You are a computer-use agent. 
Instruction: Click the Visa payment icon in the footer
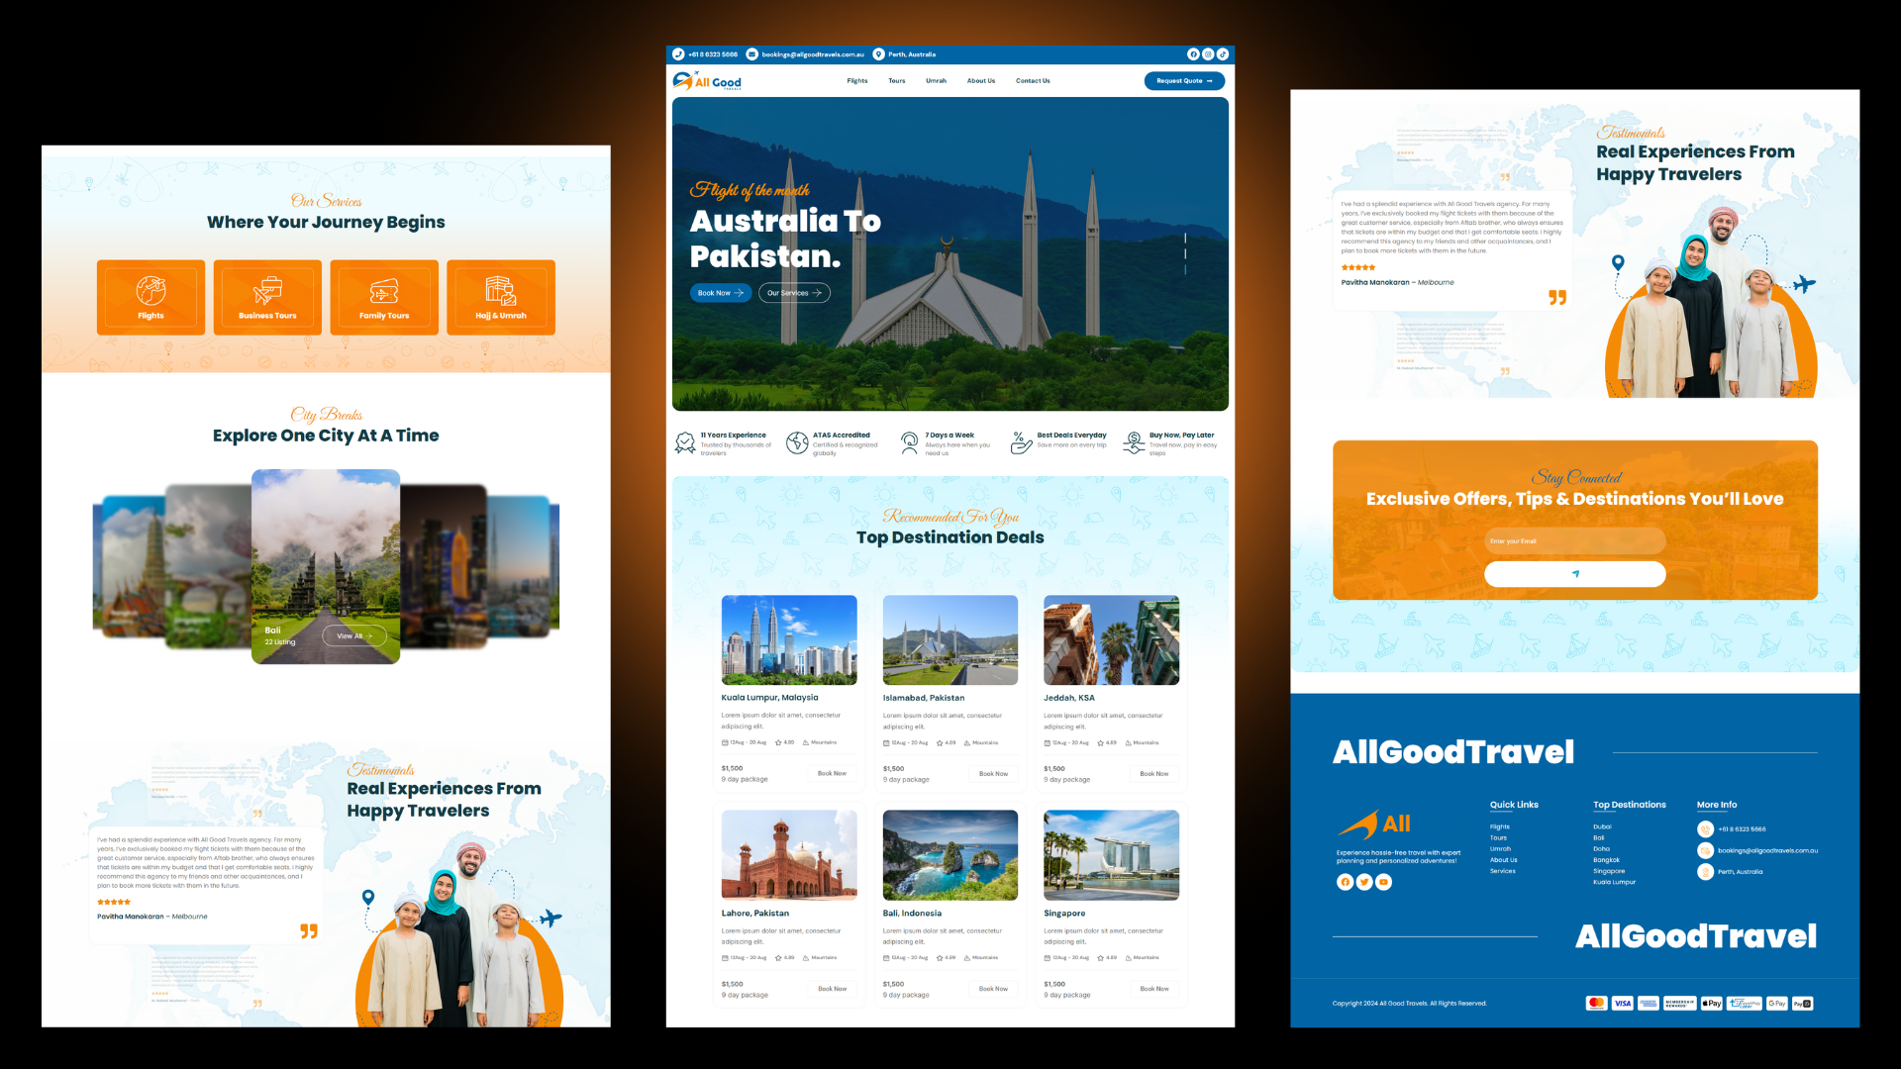(x=1622, y=1004)
